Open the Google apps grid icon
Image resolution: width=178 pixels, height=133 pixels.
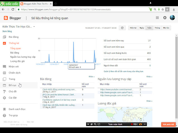pos(157,18)
